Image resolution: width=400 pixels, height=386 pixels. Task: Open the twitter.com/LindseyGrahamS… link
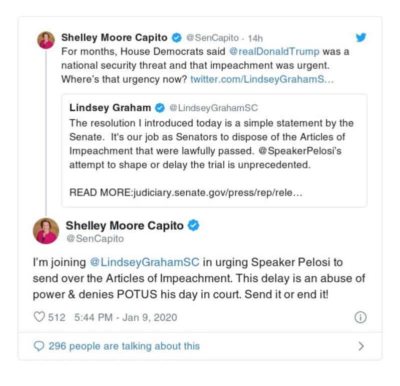click(x=262, y=80)
